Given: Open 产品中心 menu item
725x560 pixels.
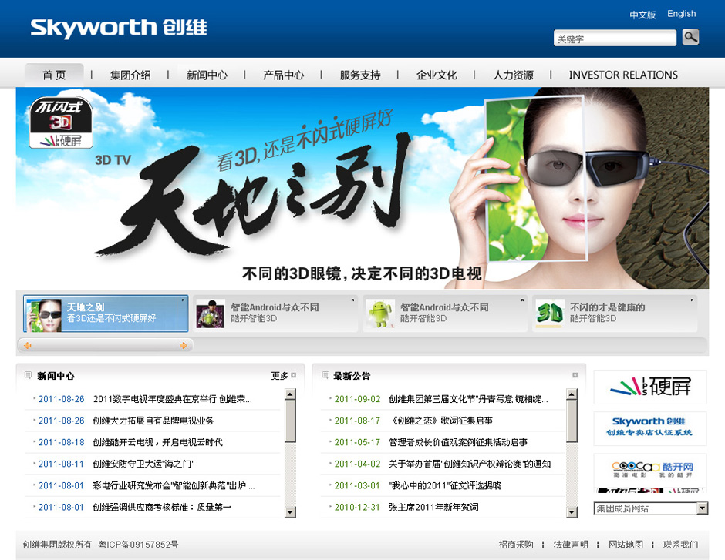Looking at the screenshot, I should [283, 75].
